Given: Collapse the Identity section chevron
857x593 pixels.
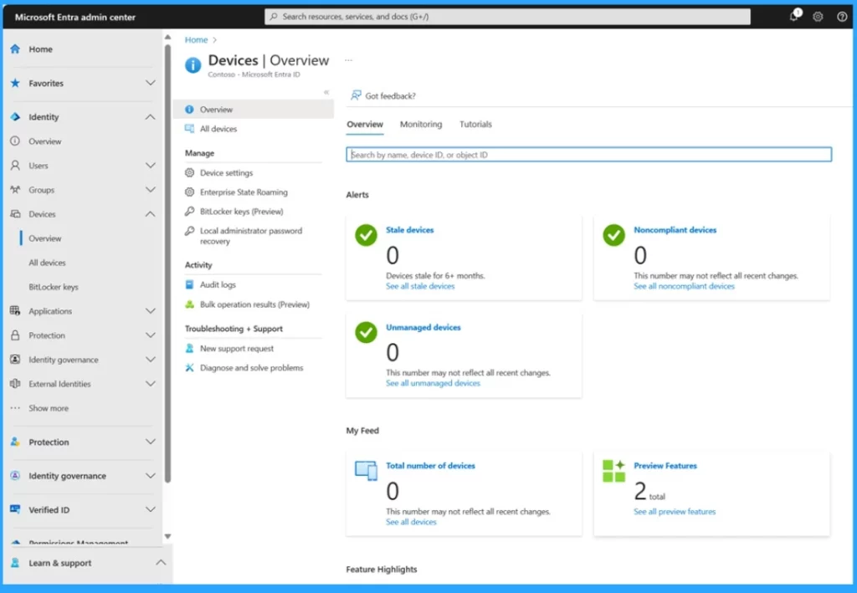Looking at the screenshot, I should pos(151,117).
